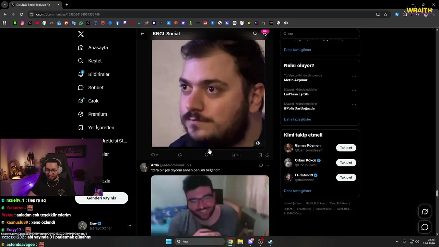Open the Instagram bookmark icon
Image resolution: width=439 pixels, height=247 pixels.
click(x=22, y=23)
